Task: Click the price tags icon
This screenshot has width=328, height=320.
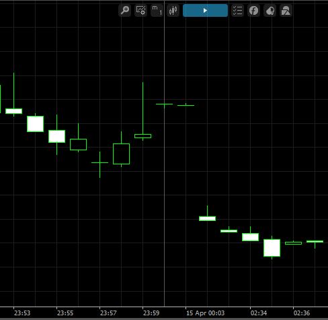Action: pyautogui.click(x=270, y=11)
